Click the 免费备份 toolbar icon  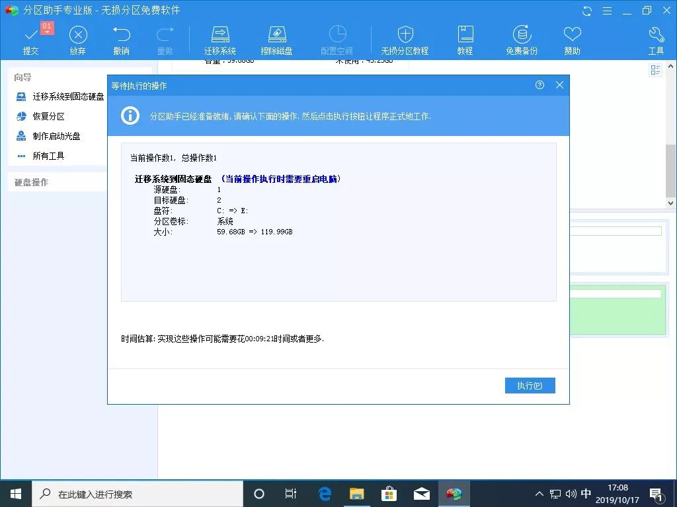(x=522, y=40)
